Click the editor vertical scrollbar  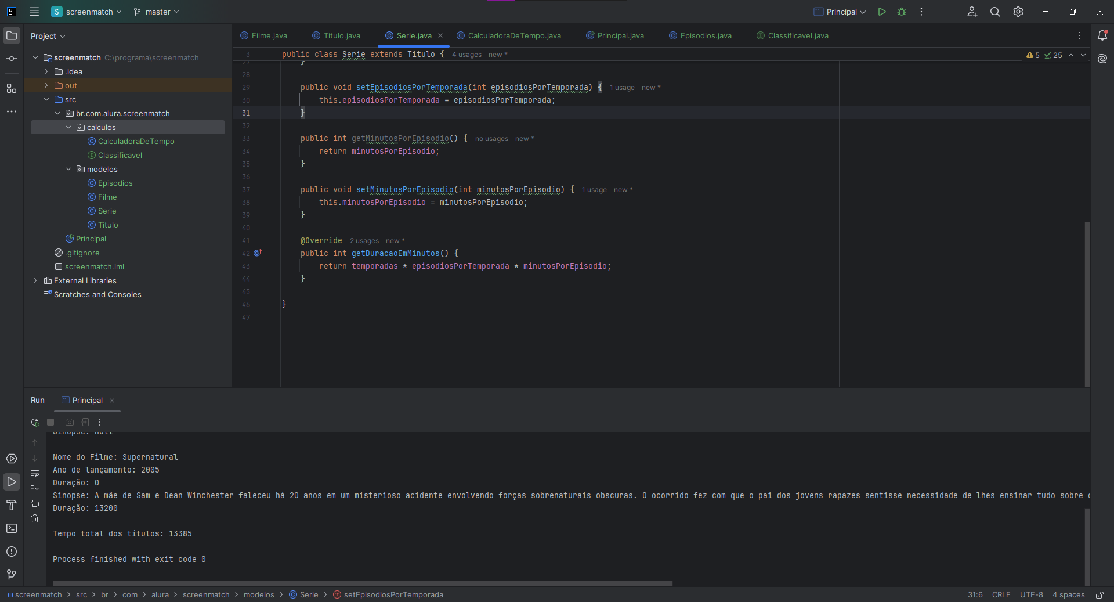[x=1087, y=304]
